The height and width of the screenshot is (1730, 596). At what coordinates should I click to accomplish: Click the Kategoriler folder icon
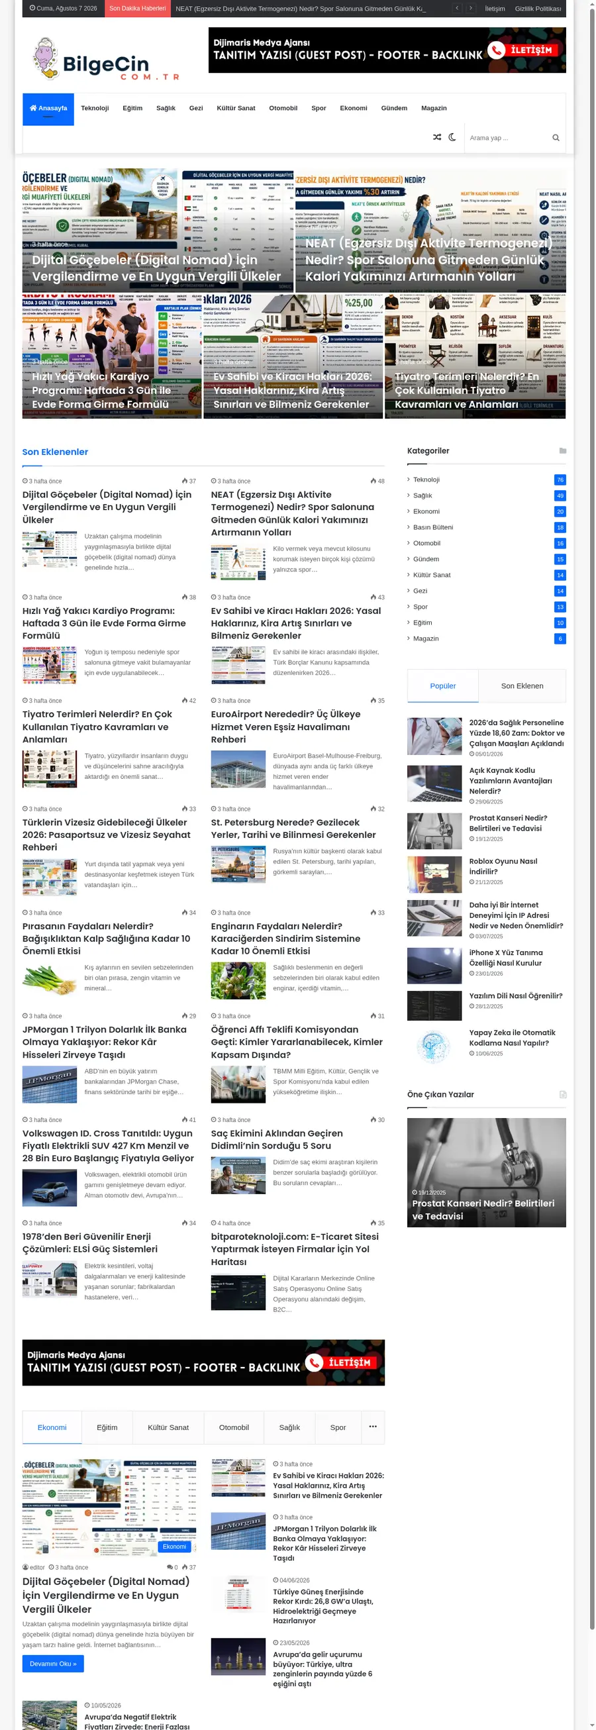coord(562,450)
